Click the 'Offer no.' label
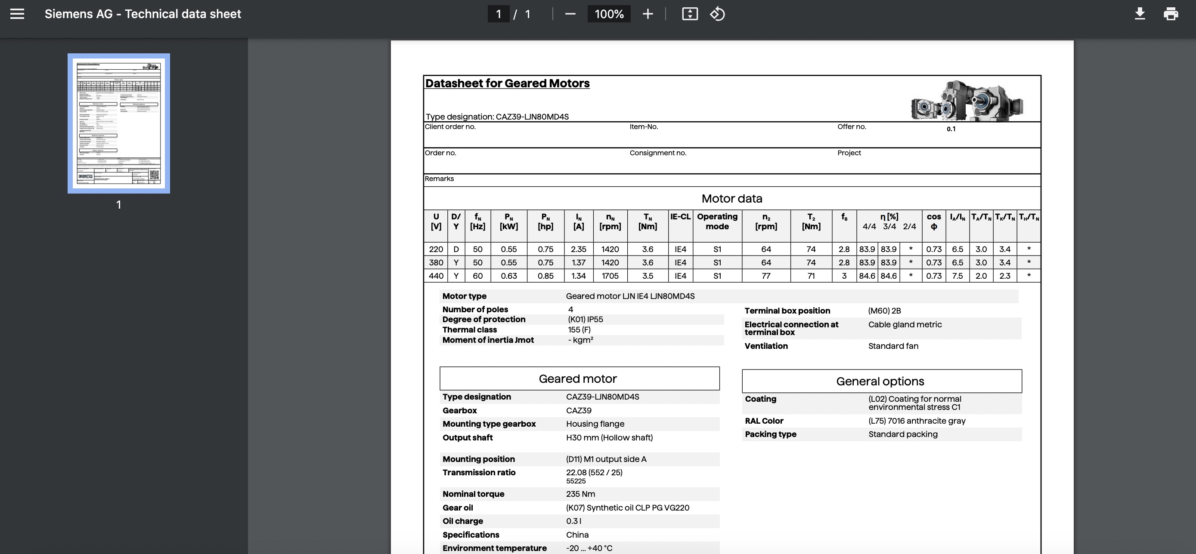1196x554 pixels. [x=852, y=126]
